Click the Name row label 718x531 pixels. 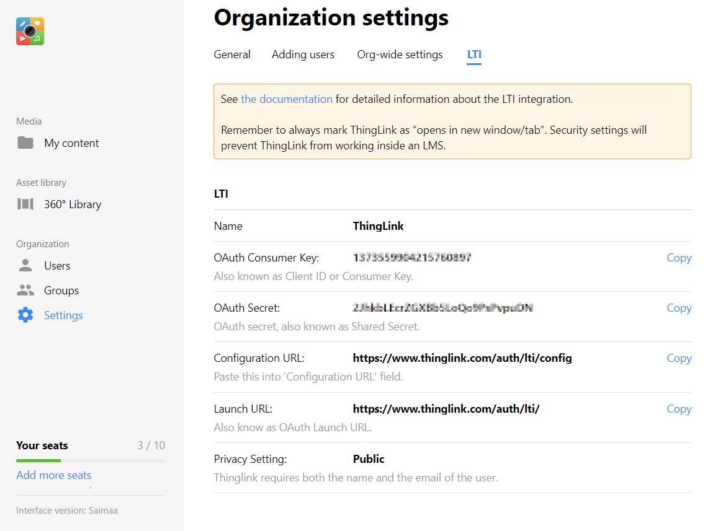[228, 226]
